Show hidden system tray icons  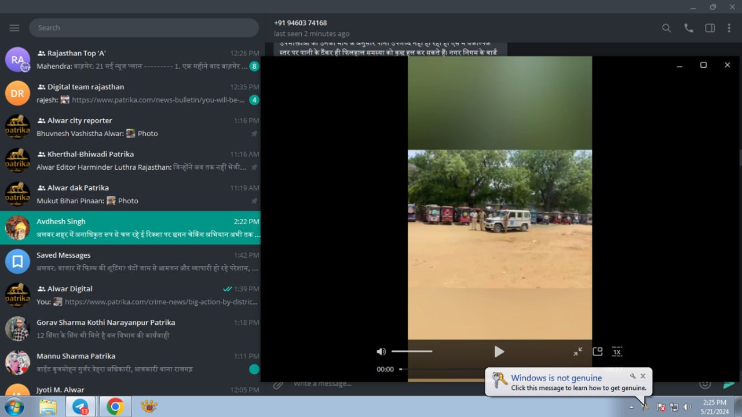632,407
